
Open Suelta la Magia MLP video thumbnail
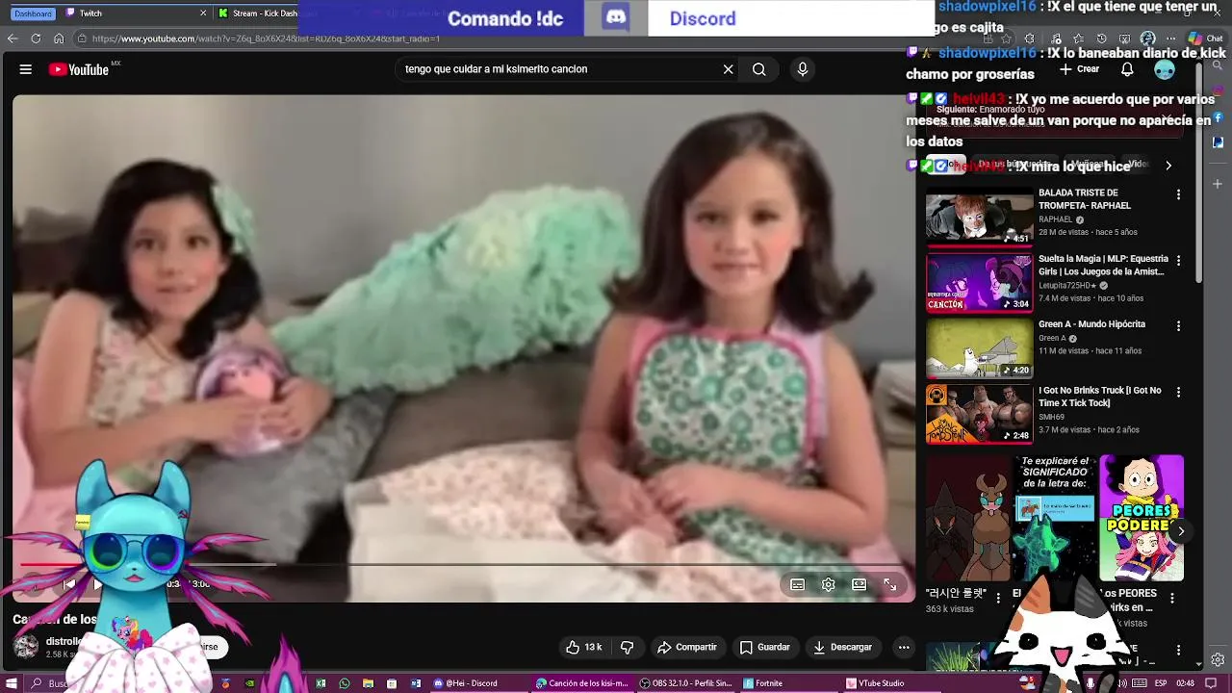(x=979, y=283)
